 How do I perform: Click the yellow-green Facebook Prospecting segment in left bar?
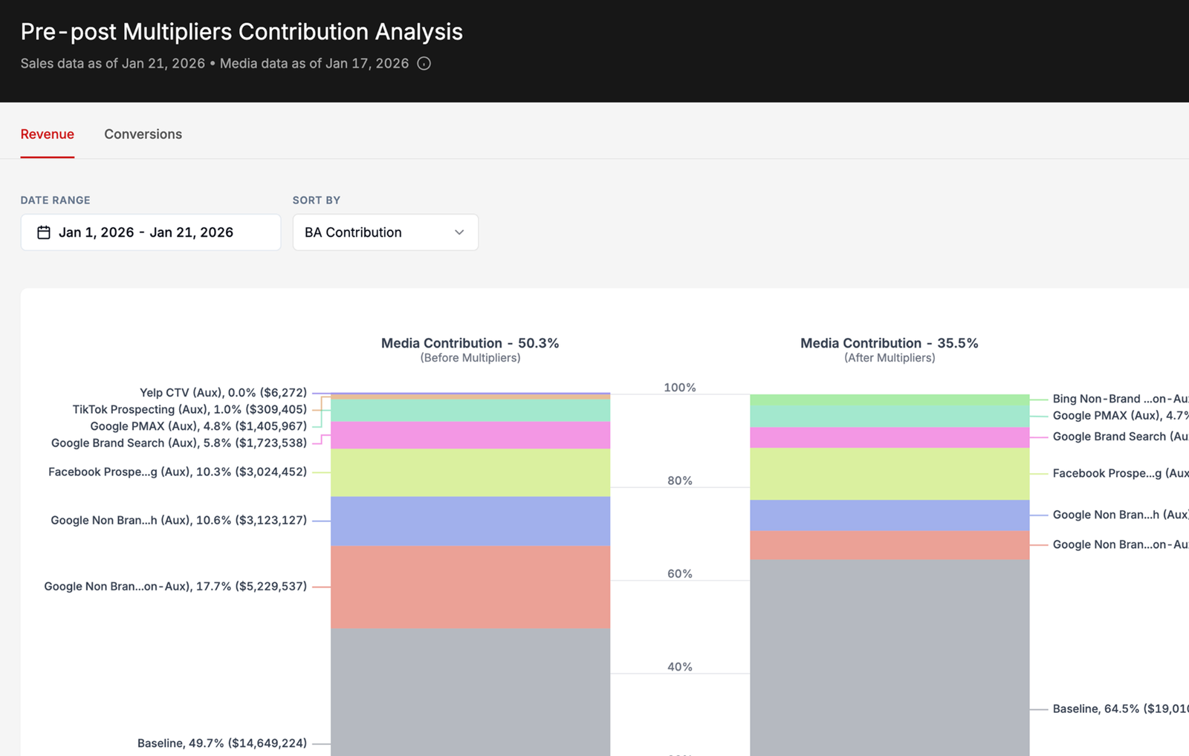[x=470, y=473]
